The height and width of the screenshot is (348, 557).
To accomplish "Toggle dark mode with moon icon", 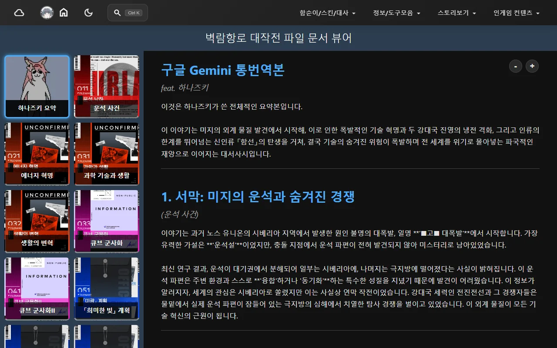I will coord(88,13).
